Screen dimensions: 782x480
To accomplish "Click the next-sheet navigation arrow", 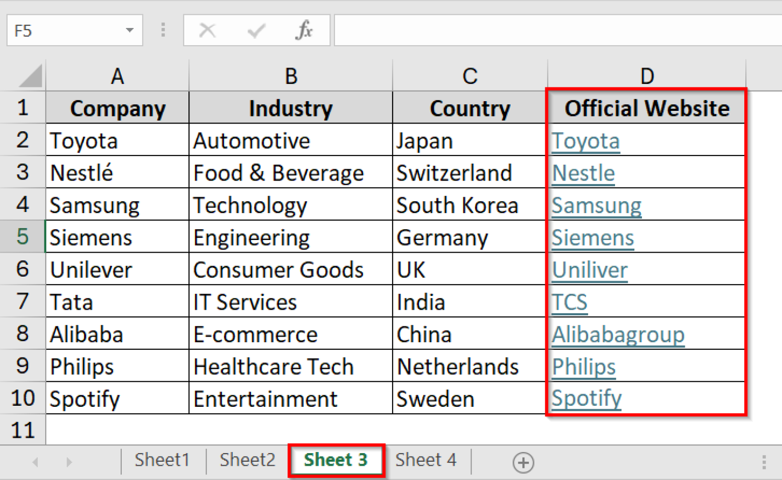I will click(69, 462).
